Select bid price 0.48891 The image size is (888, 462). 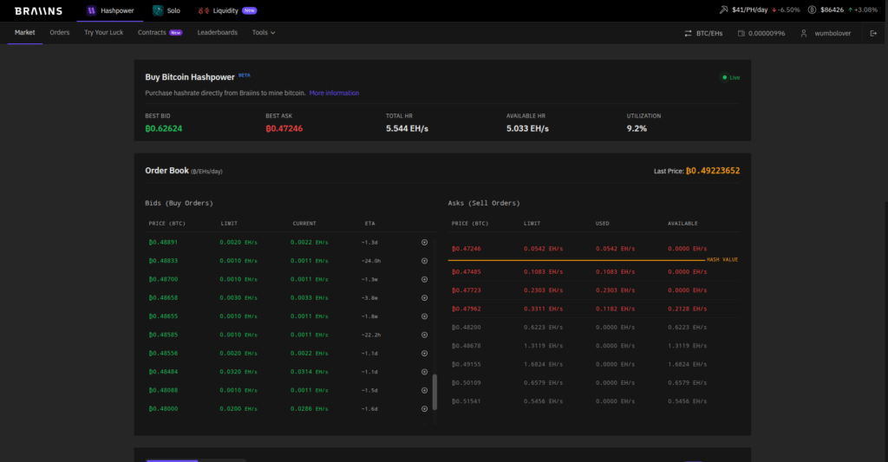[x=163, y=243]
